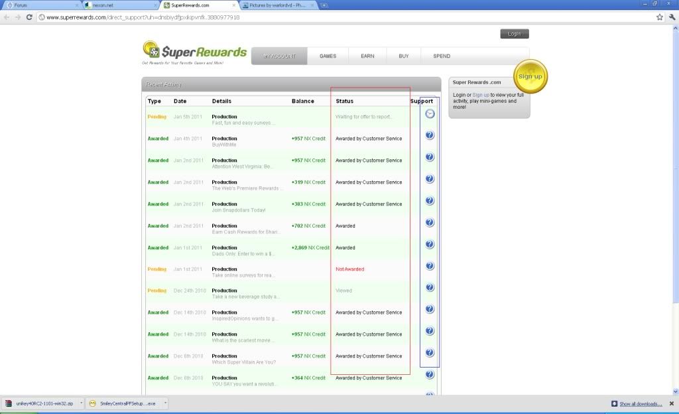This screenshot has height=414, width=679.
Task: Open support help icon for BuyWithMe row
Action: click(x=430, y=135)
